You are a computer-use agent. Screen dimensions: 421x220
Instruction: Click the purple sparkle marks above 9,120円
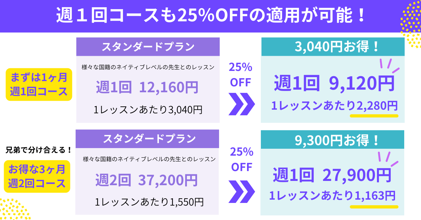click(x=388, y=66)
